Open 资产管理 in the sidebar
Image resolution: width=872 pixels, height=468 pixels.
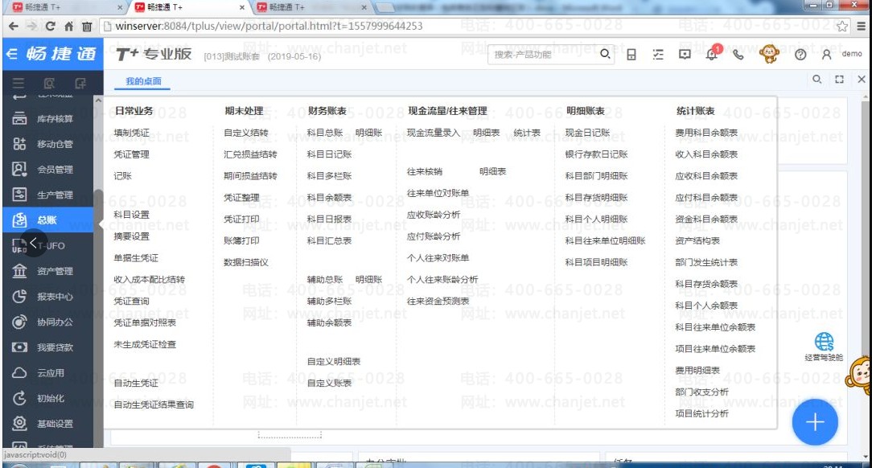pyautogui.click(x=47, y=271)
